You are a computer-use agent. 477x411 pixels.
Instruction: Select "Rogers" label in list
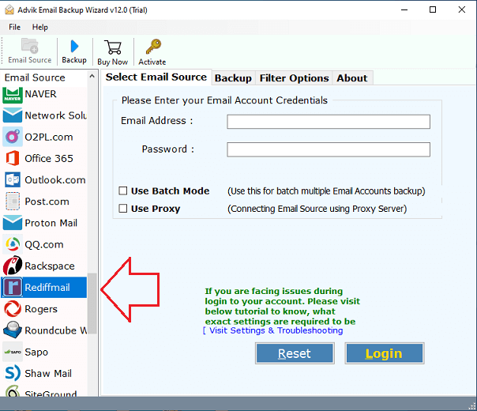[x=41, y=309]
